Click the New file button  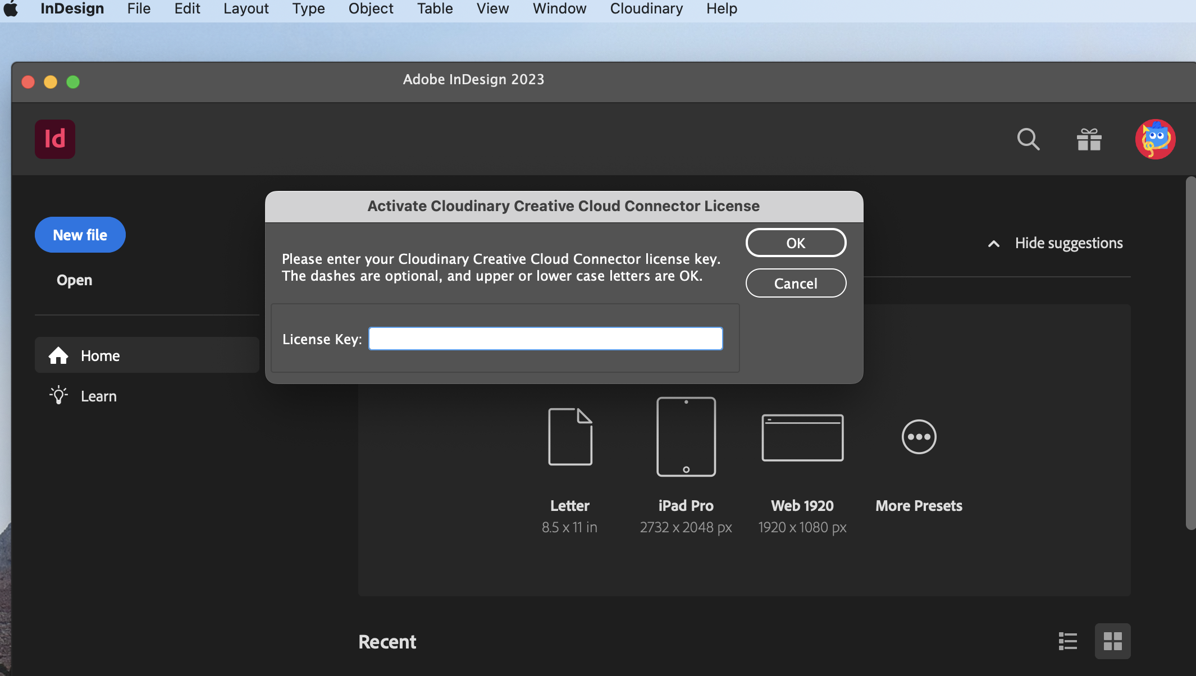[80, 235]
